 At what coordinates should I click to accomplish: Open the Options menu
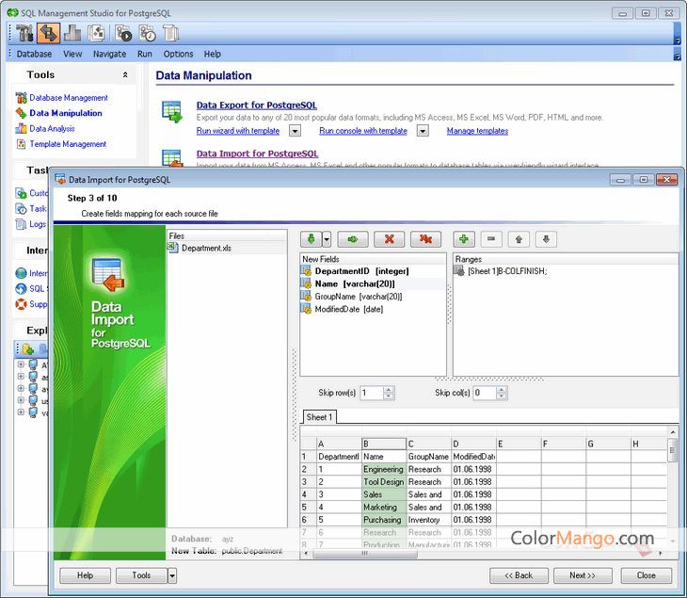[x=178, y=54]
